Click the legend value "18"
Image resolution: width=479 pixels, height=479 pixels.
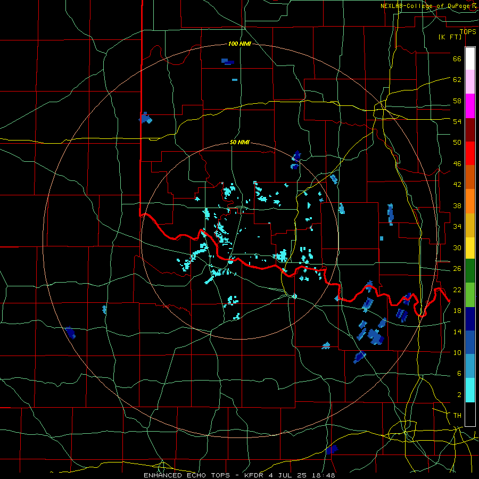tap(457, 310)
